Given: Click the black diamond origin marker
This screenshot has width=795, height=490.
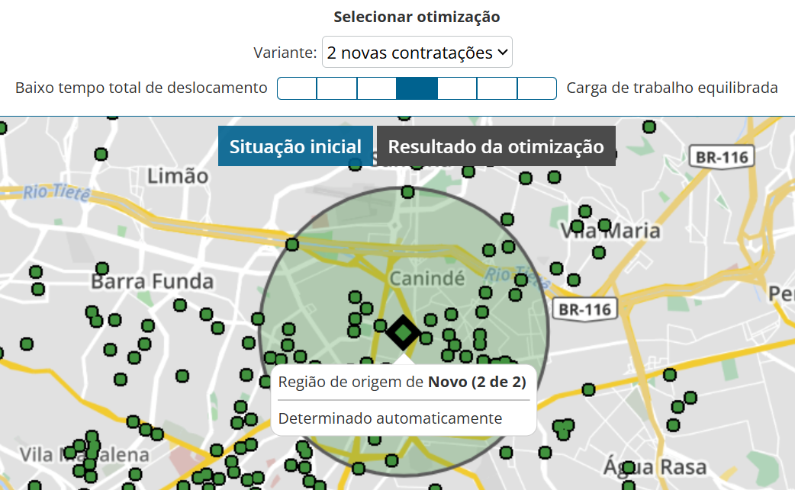Looking at the screenshot, I should pyautogui.click(x=402, y=333).
